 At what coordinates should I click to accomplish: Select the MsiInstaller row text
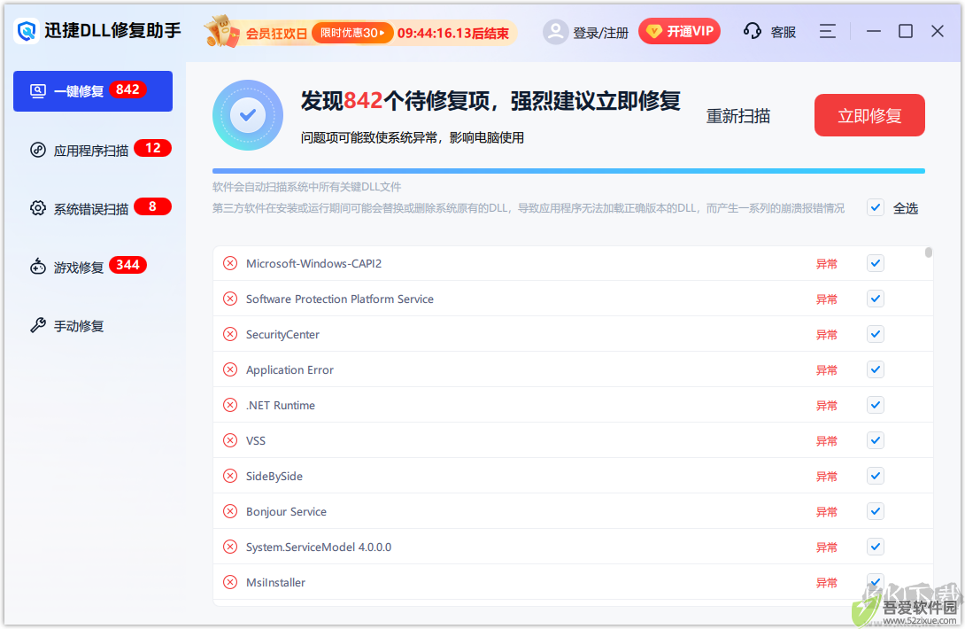pyautogui.click(x=275, y=582)
